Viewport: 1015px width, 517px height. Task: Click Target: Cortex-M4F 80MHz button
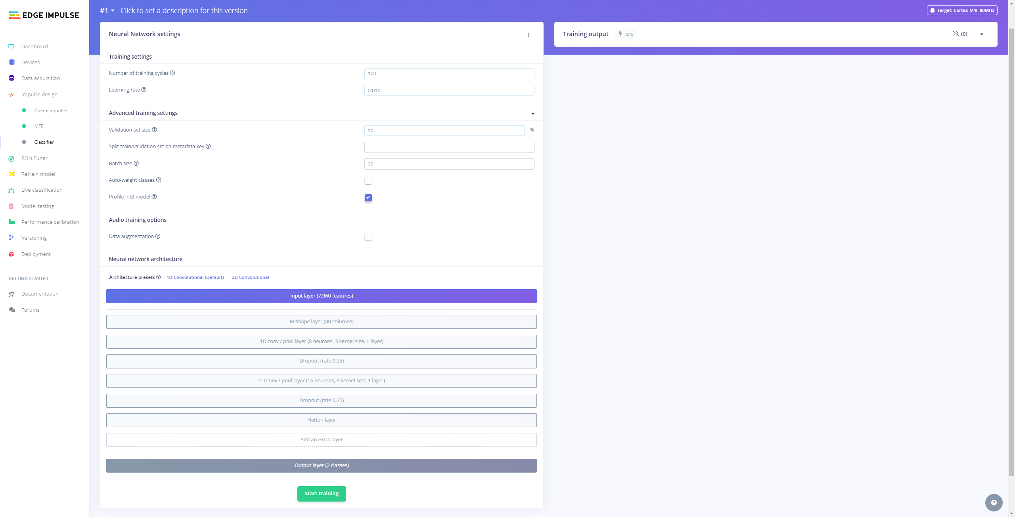(x=962, y=10)
